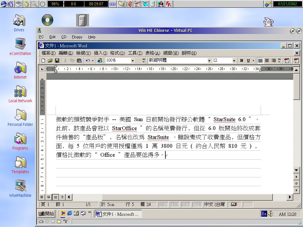Switch to outline view button

62,197
